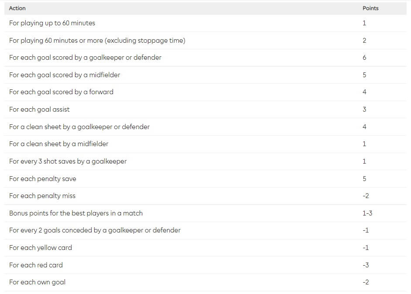Screen dimensions: 411x294
Task: Select the 'For each penalty save' row
Action: coord(205,179)
